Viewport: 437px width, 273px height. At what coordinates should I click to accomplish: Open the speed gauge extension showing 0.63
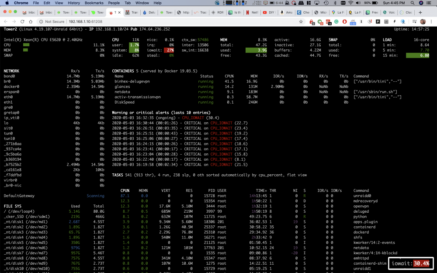(x=353, y=22)
